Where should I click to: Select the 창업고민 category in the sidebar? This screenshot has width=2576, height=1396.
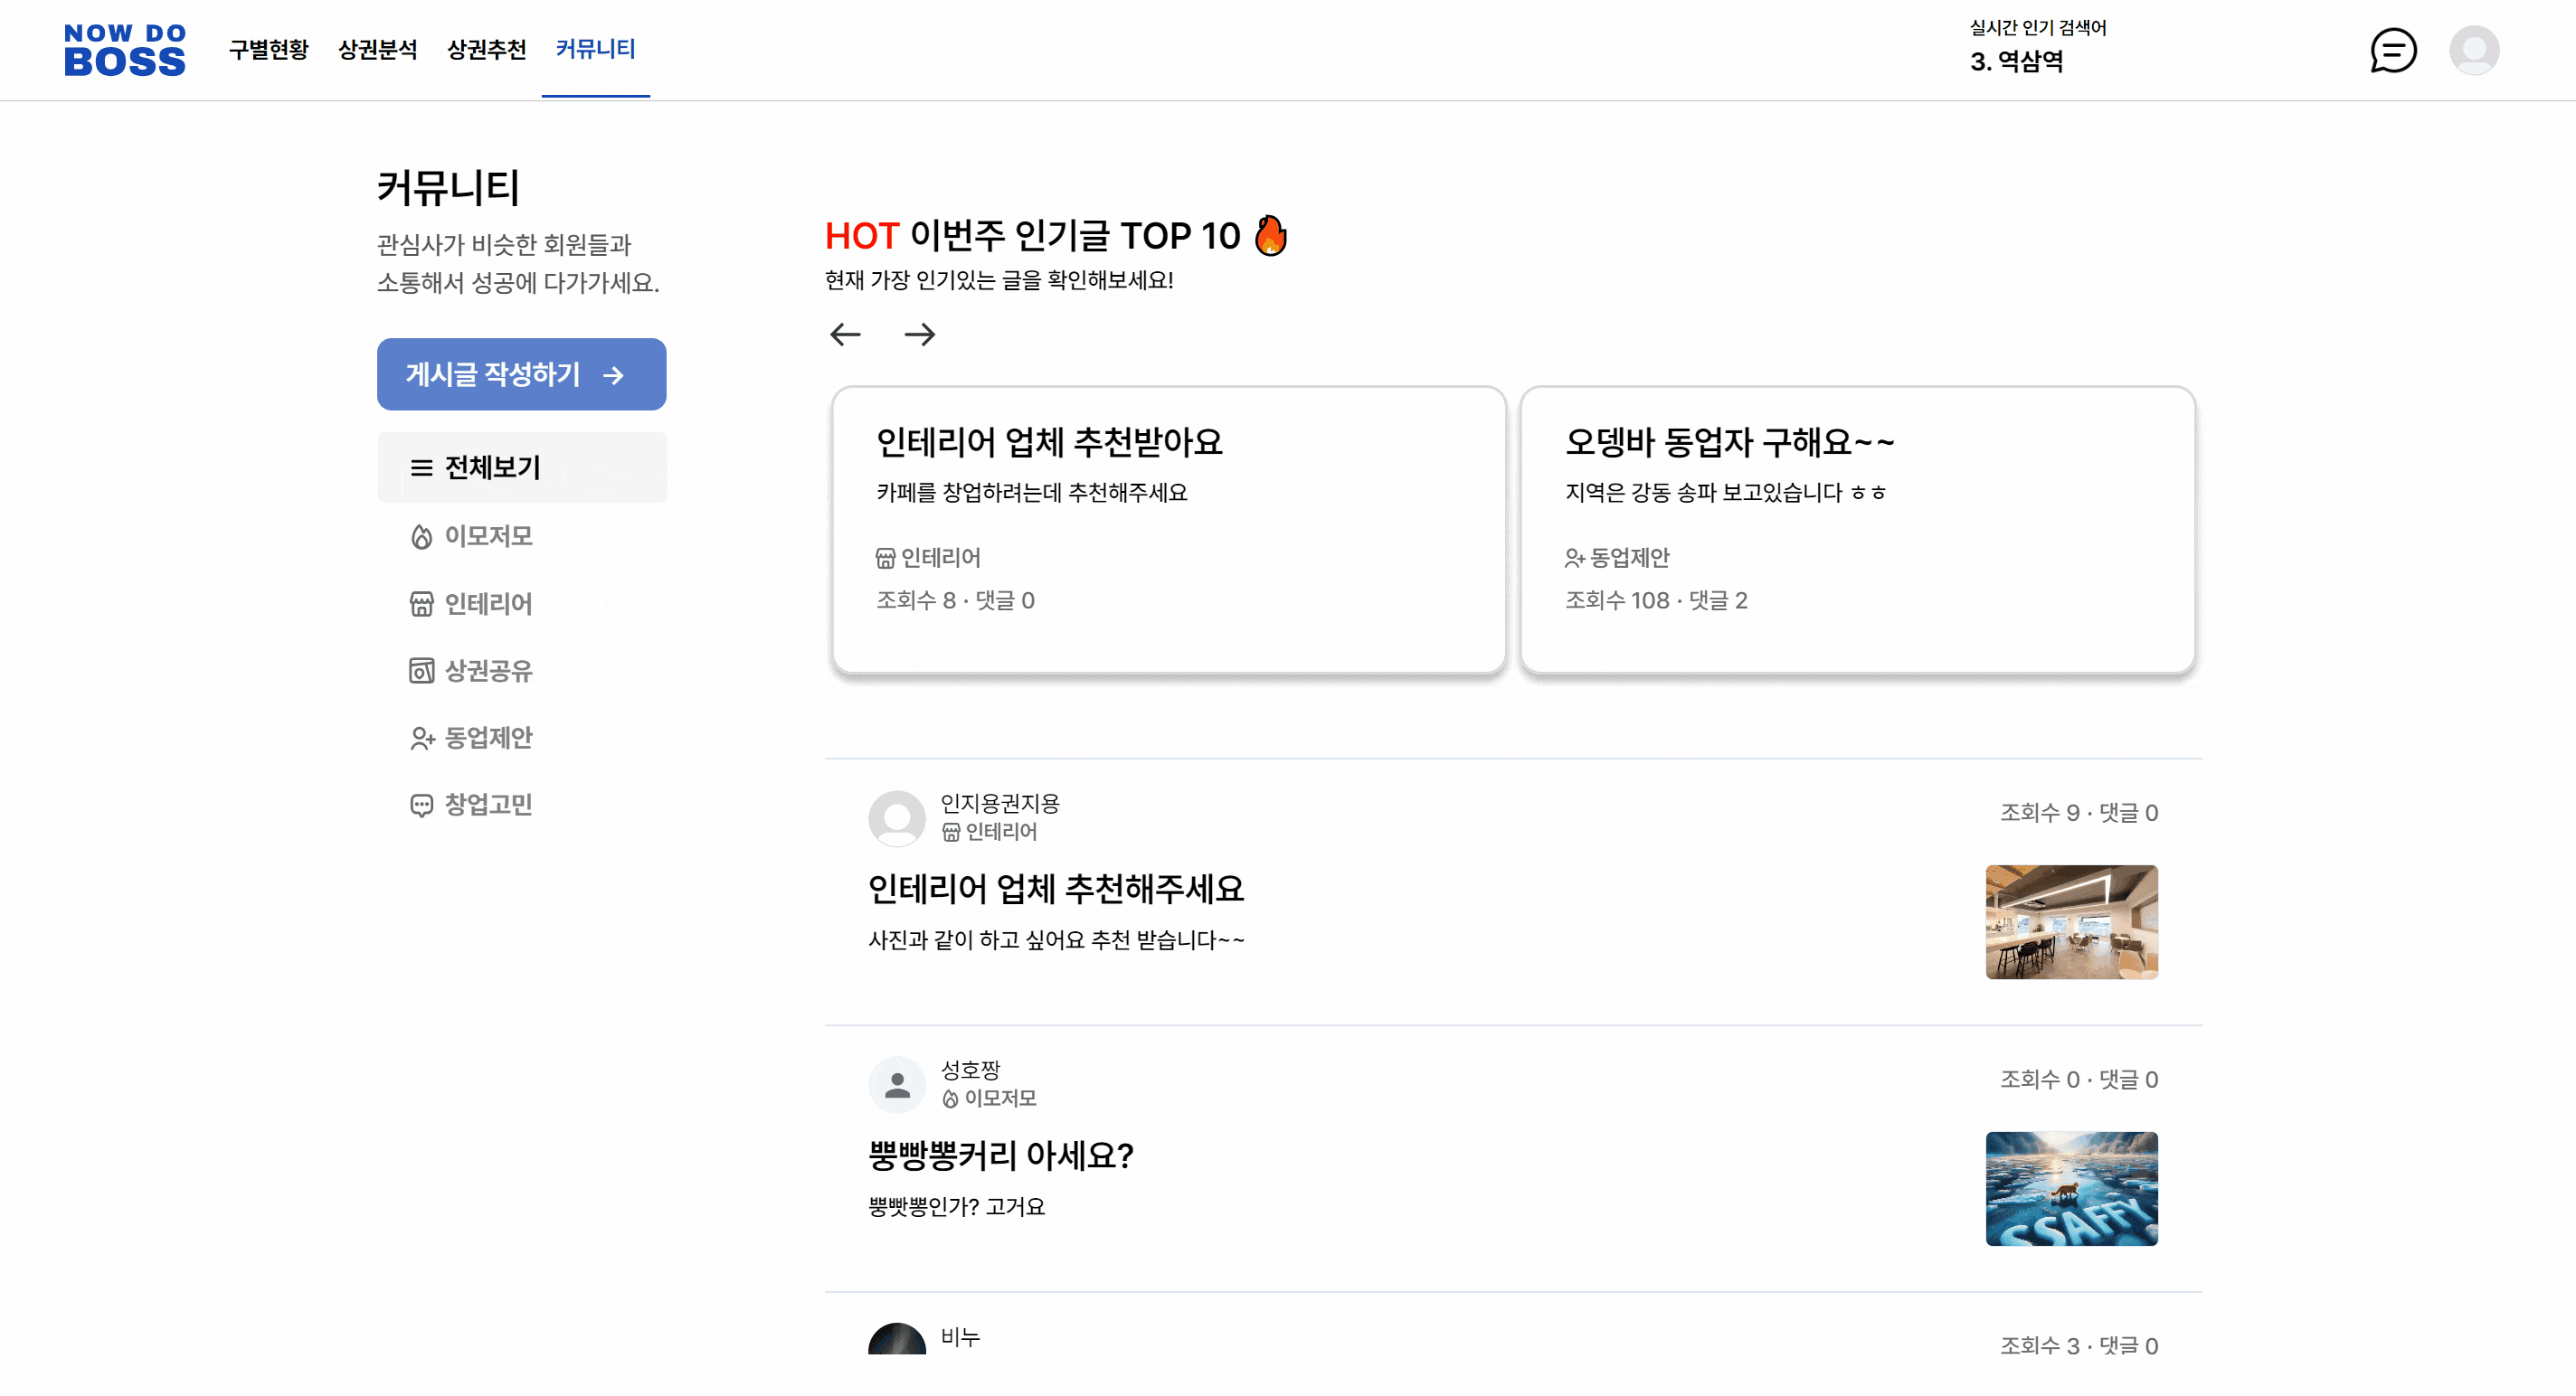(x=487, y=805)
